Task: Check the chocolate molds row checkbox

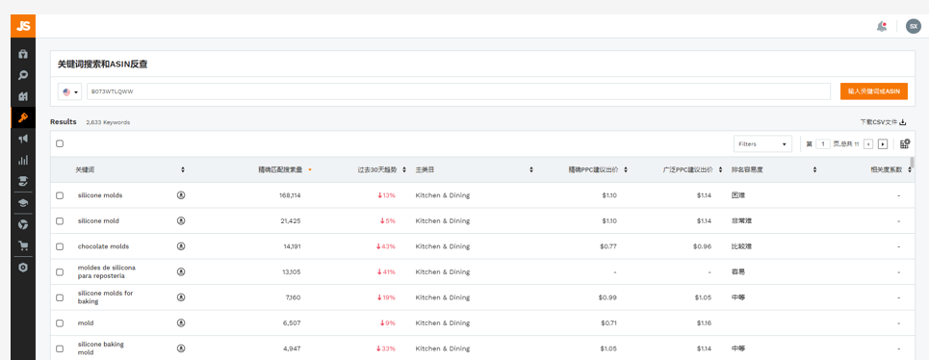Action: 60,246
